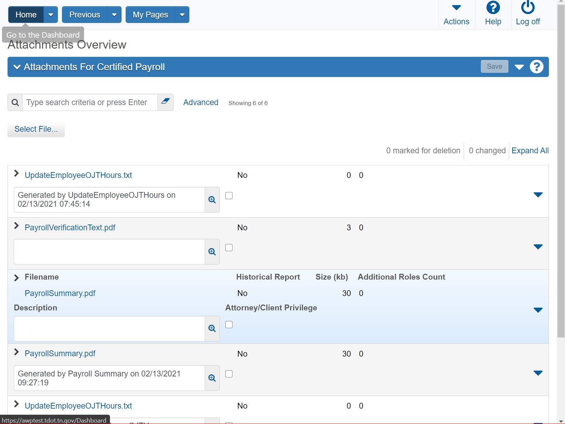
Task: Collapse Attachments For Certified Payroll section
Action: [x=17, y=67]
